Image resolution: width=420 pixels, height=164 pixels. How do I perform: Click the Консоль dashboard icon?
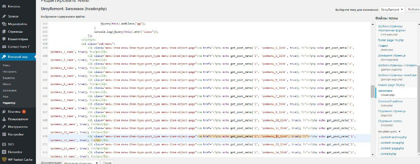4,6
